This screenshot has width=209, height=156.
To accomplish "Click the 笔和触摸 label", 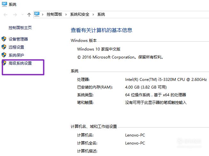I will pyautogui.click(x=85, y=103).
